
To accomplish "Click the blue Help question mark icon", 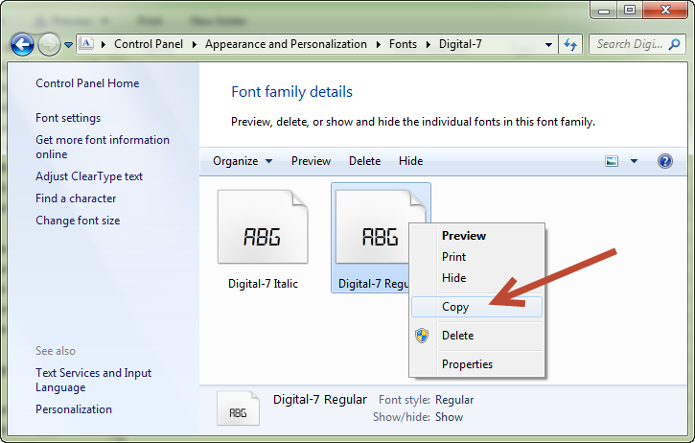I will 665,161.
